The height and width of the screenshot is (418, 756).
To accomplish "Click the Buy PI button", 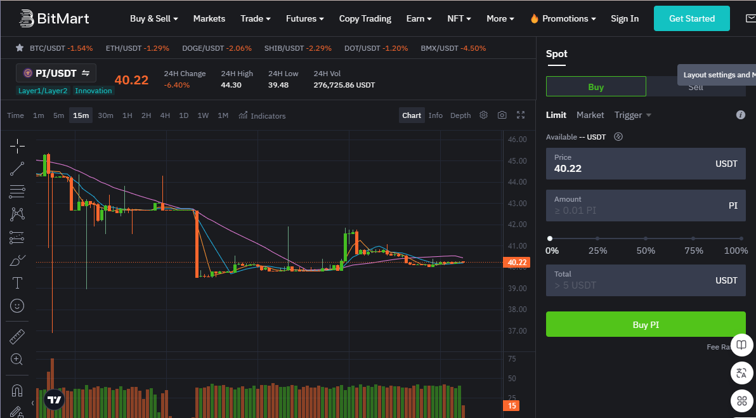I will [x=646, y=325].
